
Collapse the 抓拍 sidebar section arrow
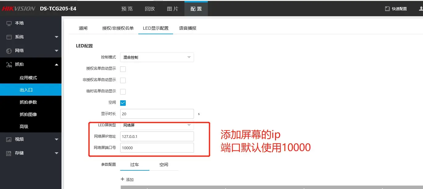tap(56, 65)
